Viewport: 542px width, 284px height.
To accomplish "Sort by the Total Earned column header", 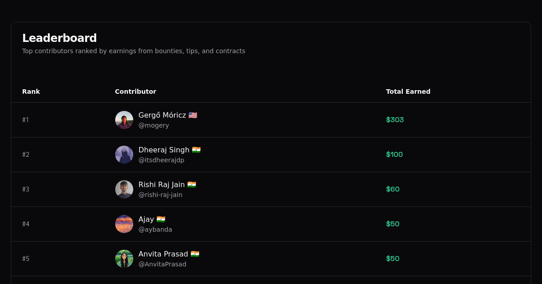I will pos(408,92).
